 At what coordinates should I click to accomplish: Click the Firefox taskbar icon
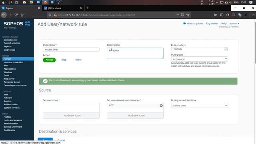tap(45, 2)
